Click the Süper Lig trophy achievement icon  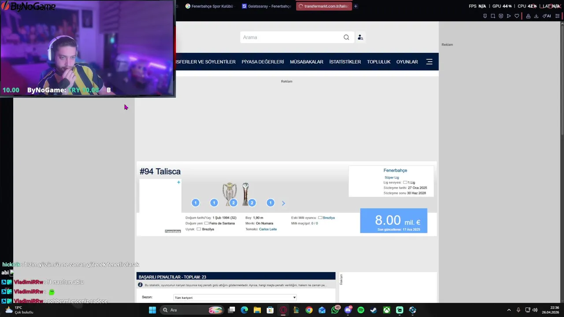pyautogui.click(x=229, y=194)
